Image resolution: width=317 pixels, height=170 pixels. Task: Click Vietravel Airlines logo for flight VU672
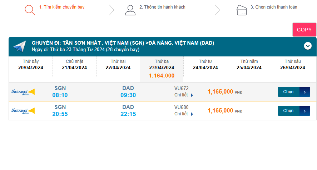click(x=23, y=92)
